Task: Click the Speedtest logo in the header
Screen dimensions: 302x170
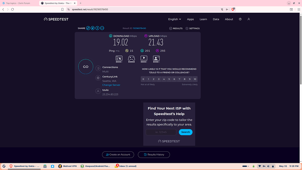Action: 56,19
